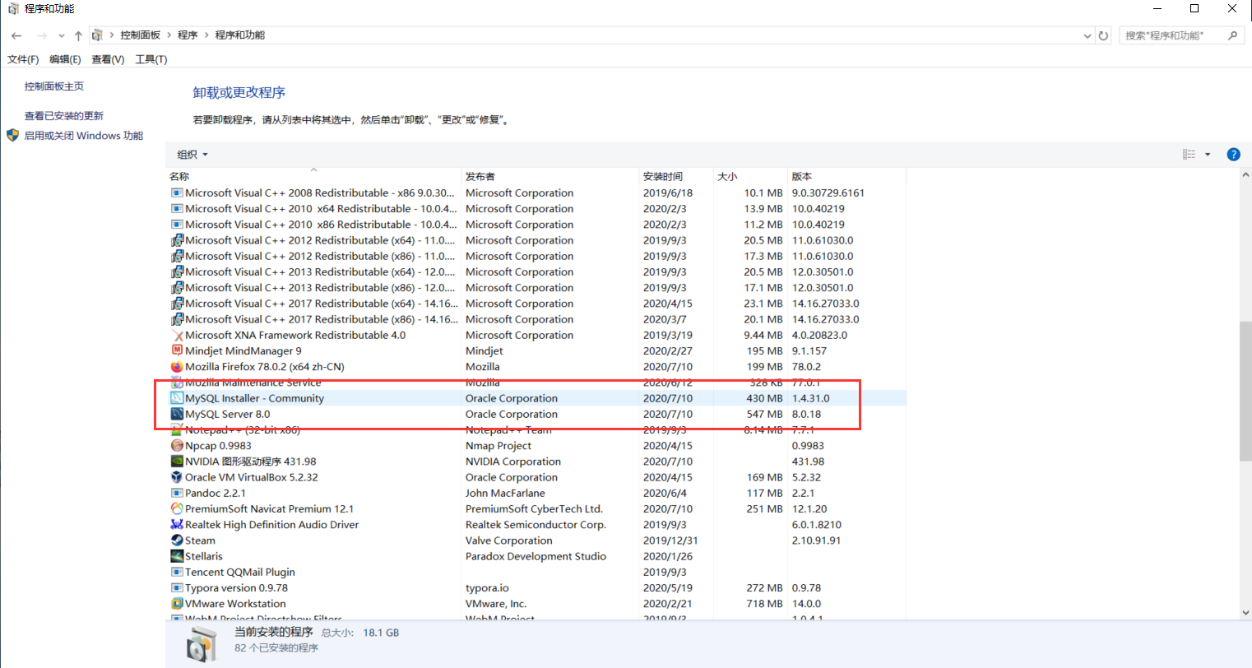Expand the chevron after 控制面板 breadcrumb
This screenshot has width=1252, height=668.
pyautogui.click(x=169, y=35)
